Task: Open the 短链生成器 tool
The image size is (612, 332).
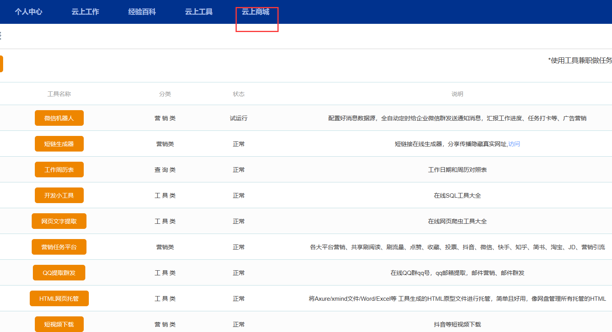Action: 59,143
